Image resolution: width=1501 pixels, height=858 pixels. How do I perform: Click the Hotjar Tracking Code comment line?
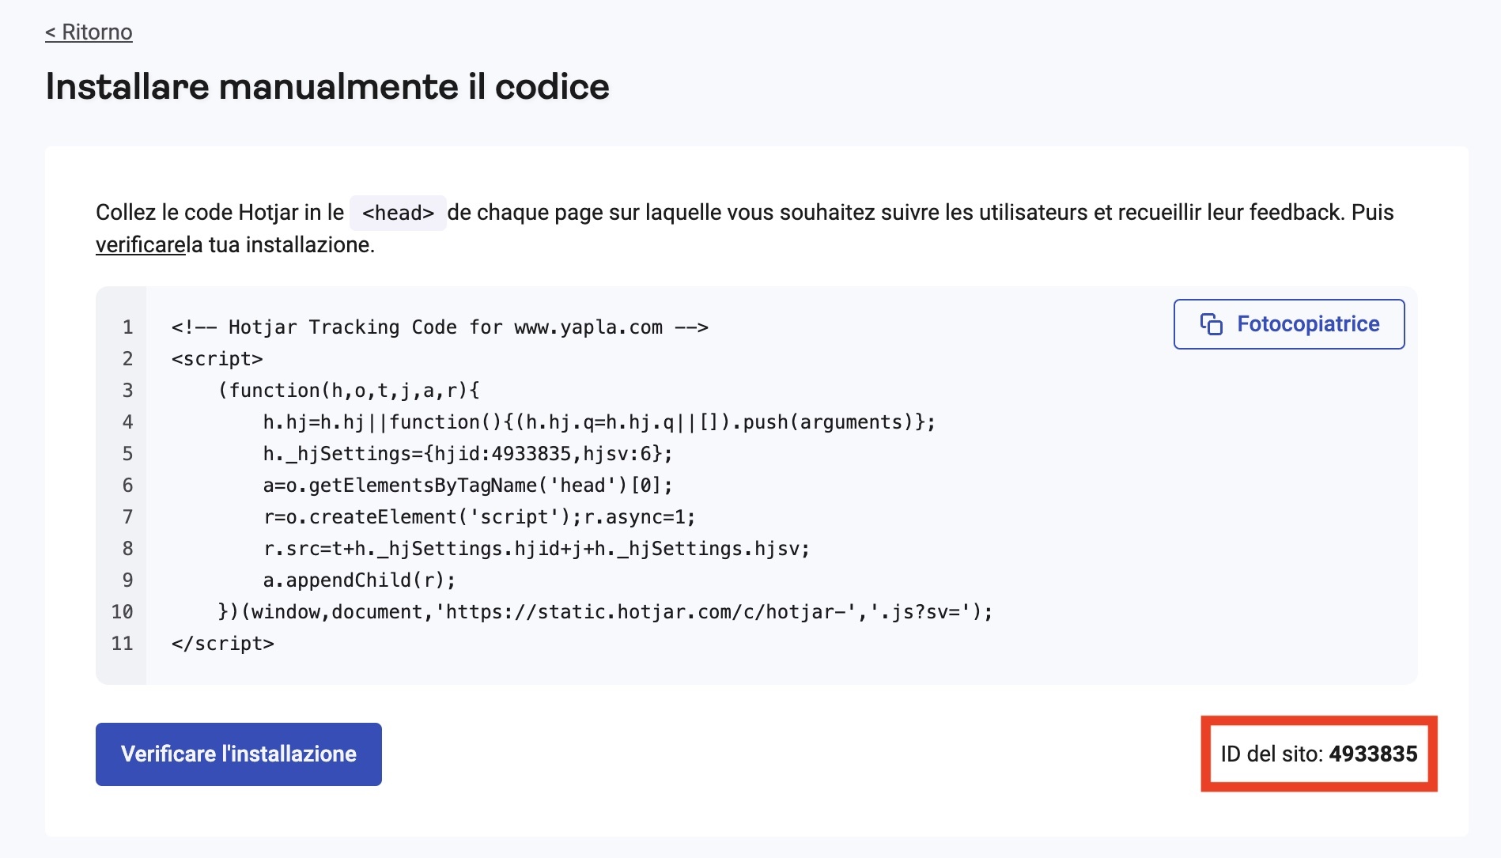pos(439,327)
